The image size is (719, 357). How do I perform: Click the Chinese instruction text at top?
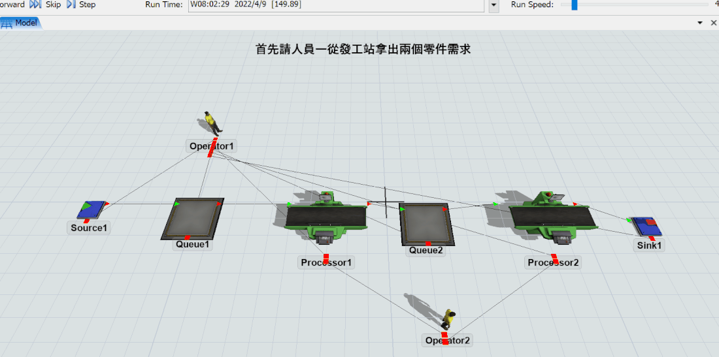[x=363, y=50]
